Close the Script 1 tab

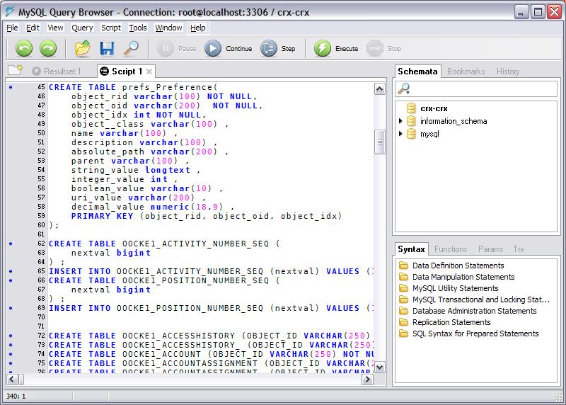coord(149,72)
